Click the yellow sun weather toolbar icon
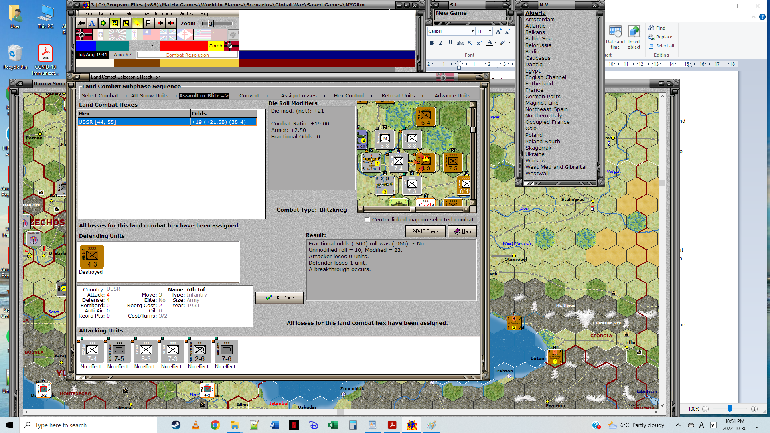The height and width of the screenshot is (433, 770). pos(137,23)
